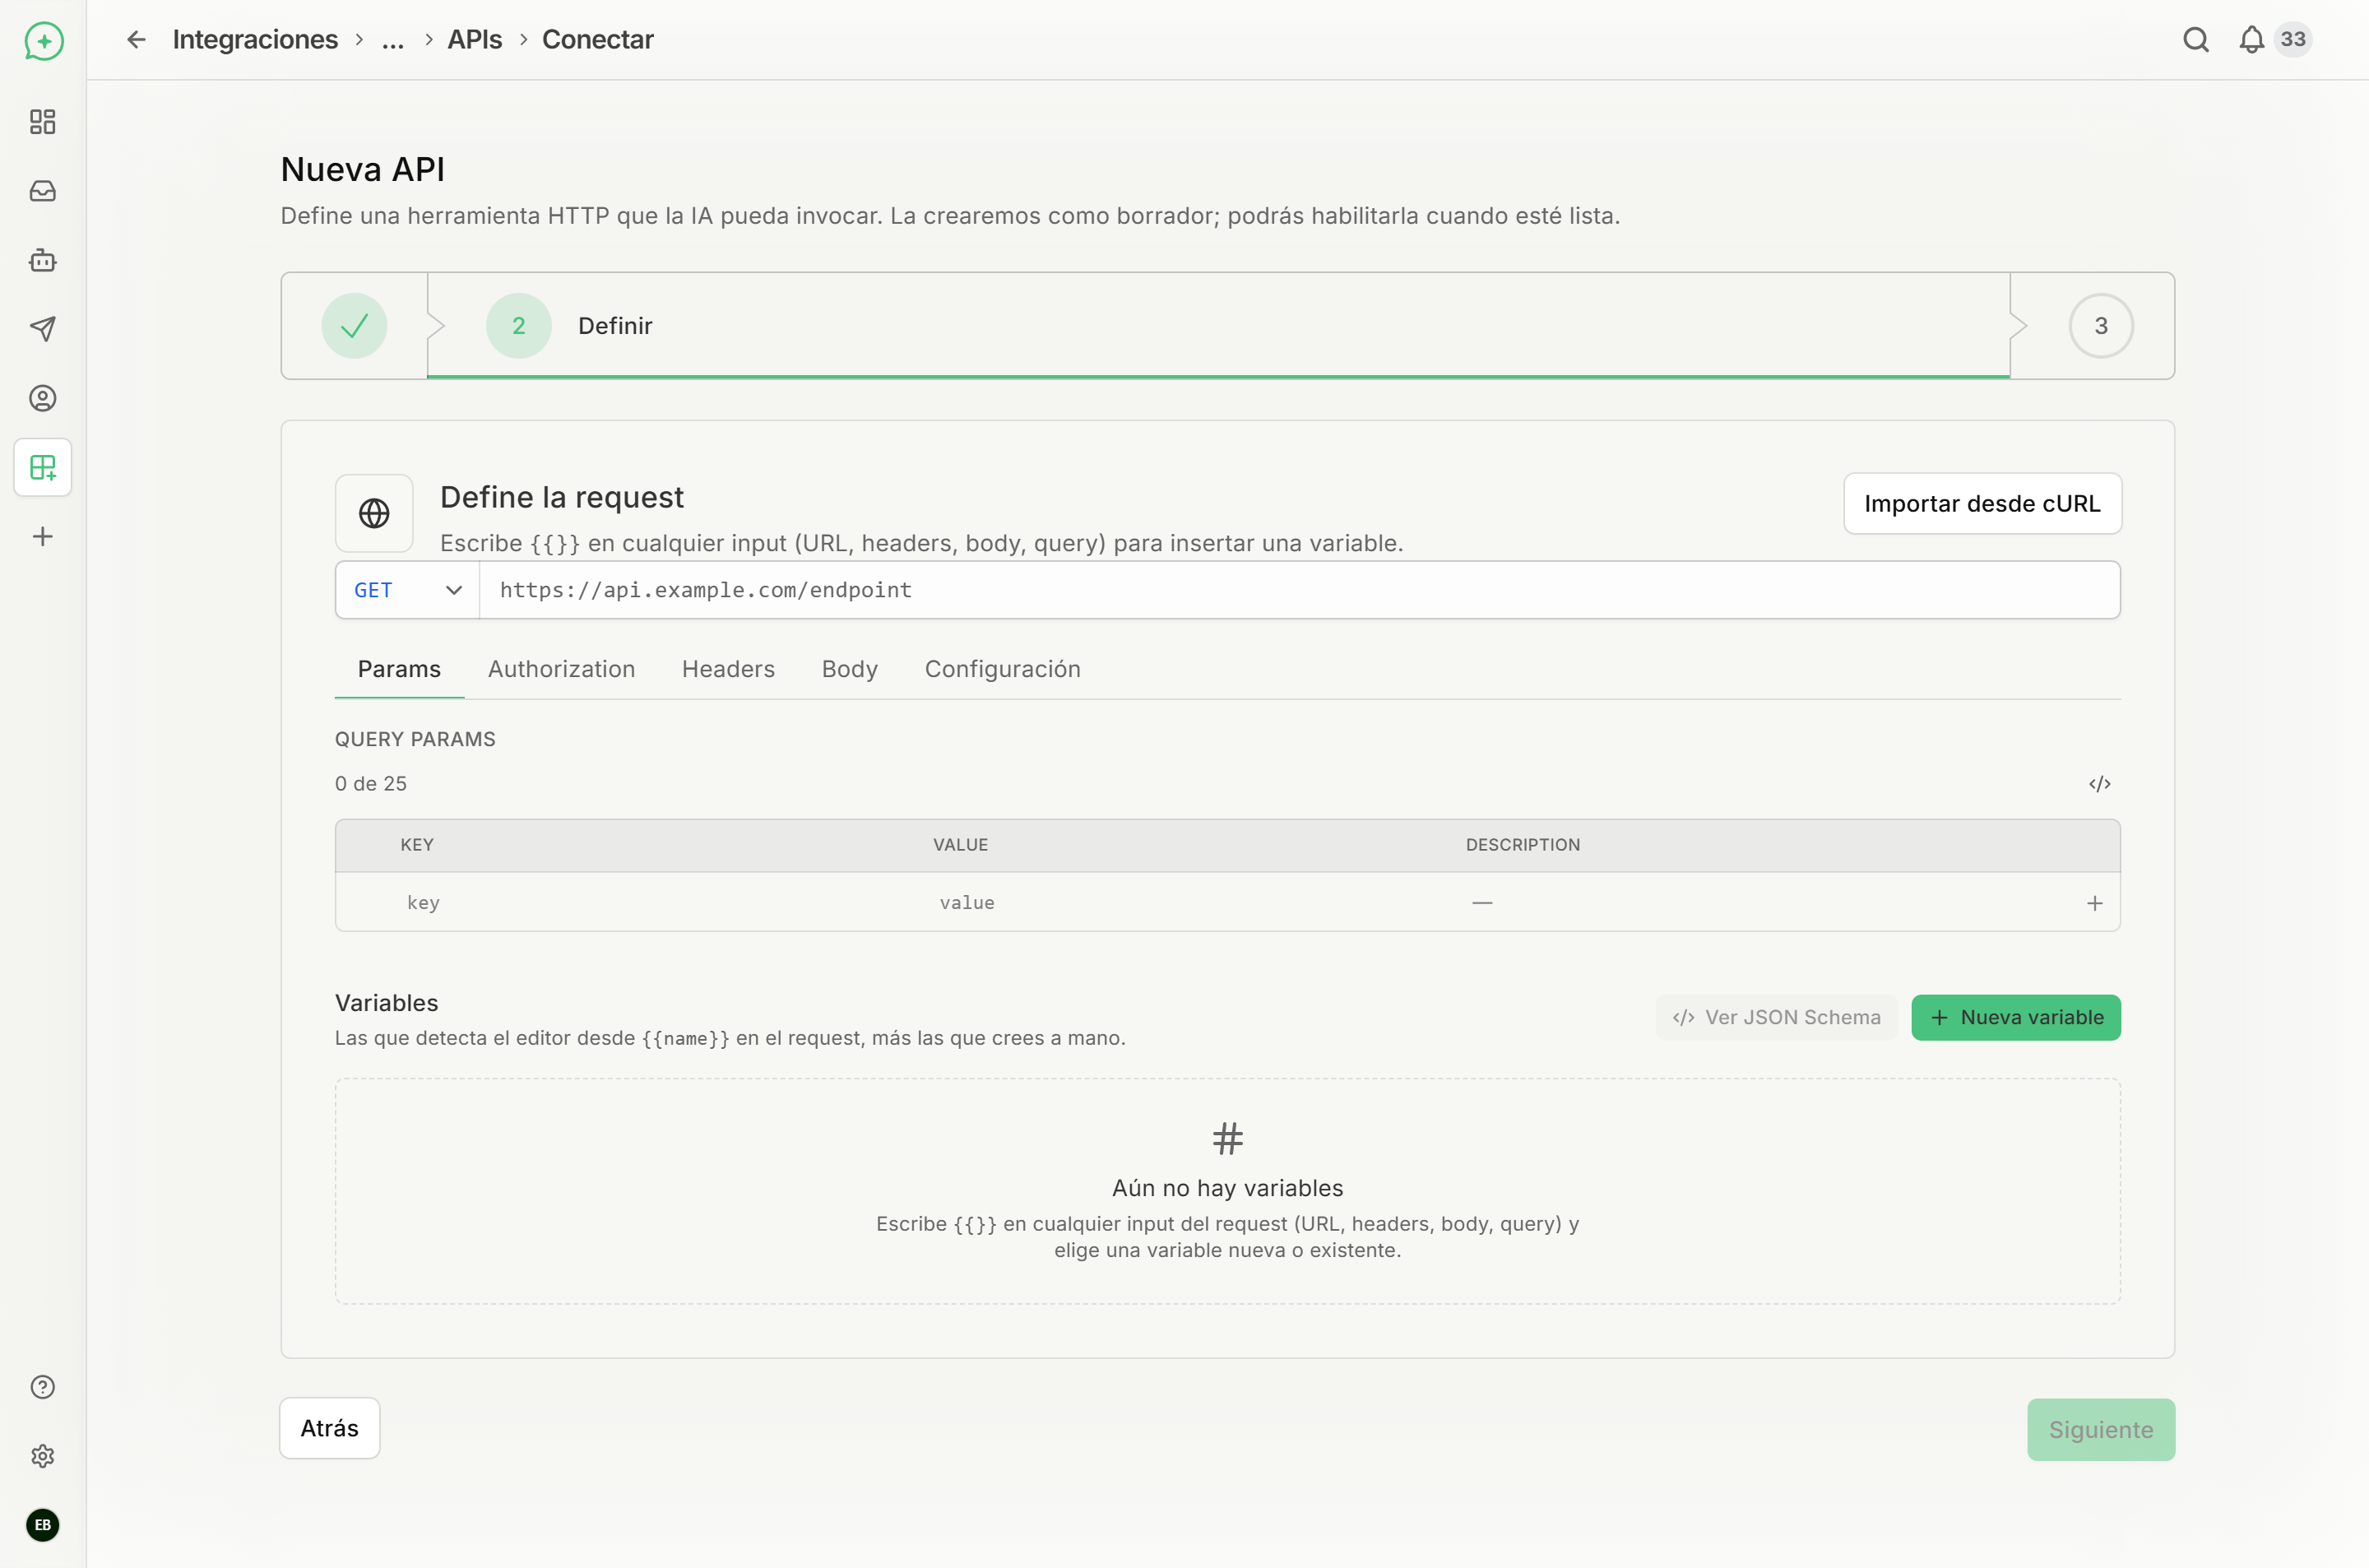Click the "Nueva API" page title

pyautogui.click(x=362, y=169)
